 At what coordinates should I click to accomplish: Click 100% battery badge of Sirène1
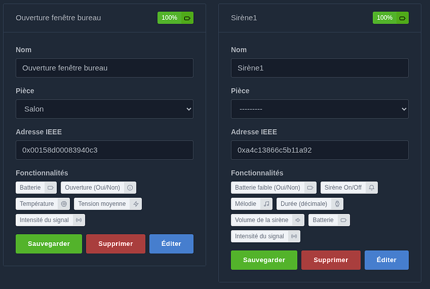tap(391, 18)
